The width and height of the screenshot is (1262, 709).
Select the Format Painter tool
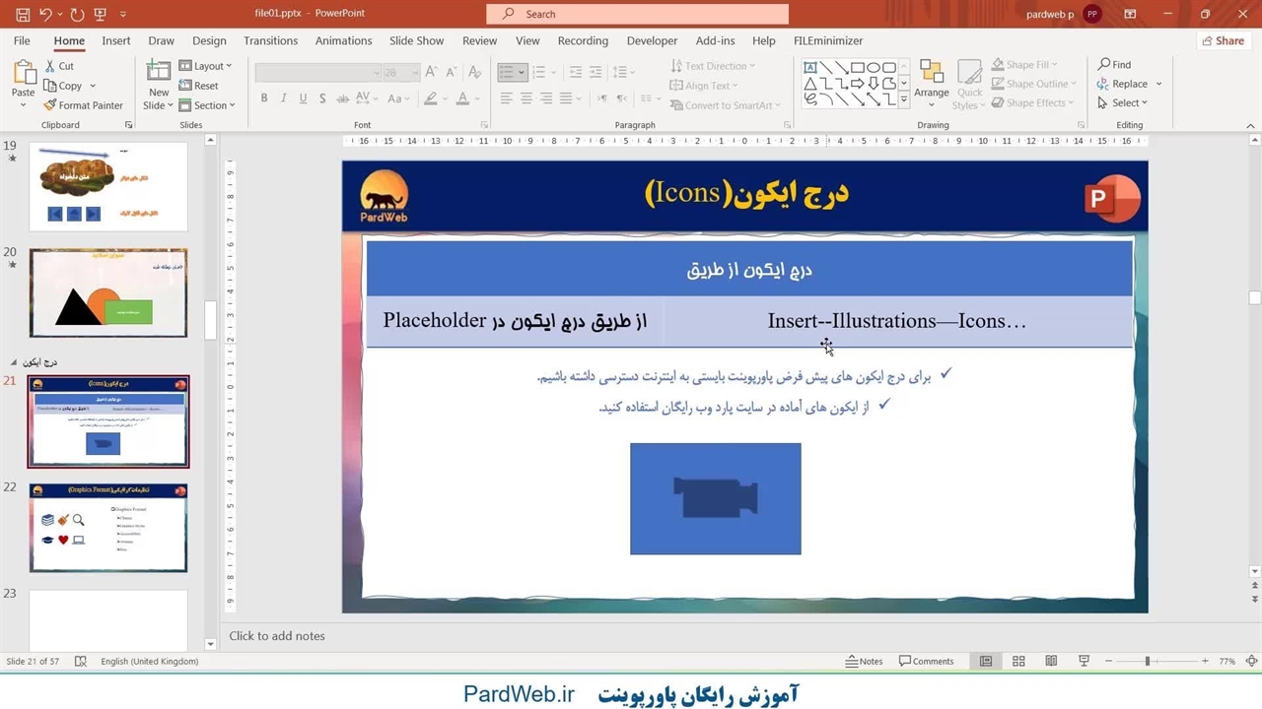83,105
